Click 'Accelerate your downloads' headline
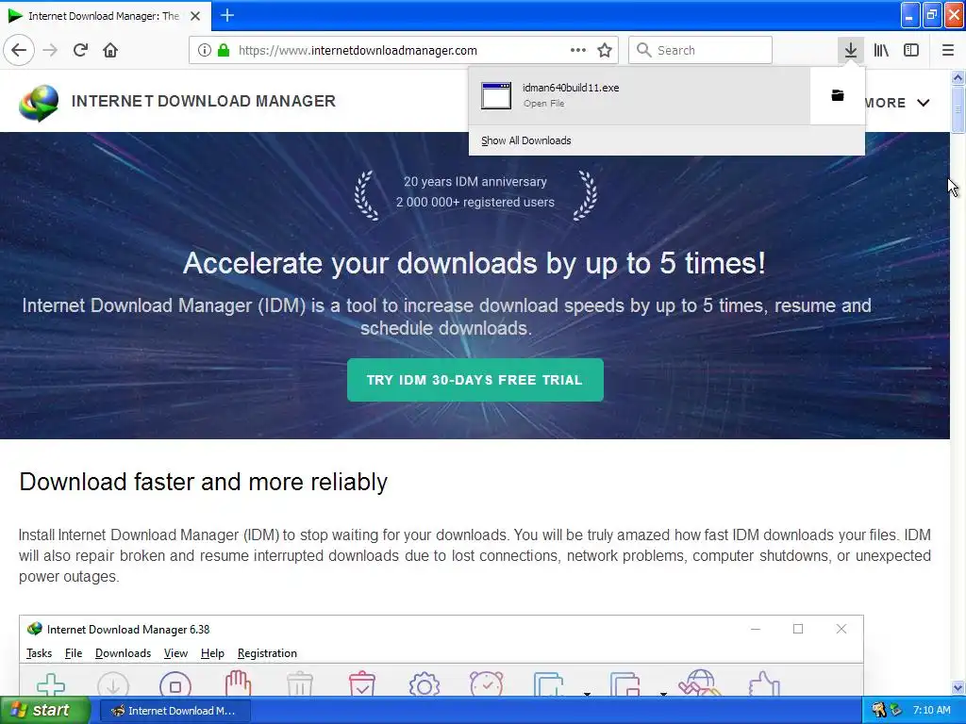The width and height of the screenshot is (966, 724). (475, 263)
